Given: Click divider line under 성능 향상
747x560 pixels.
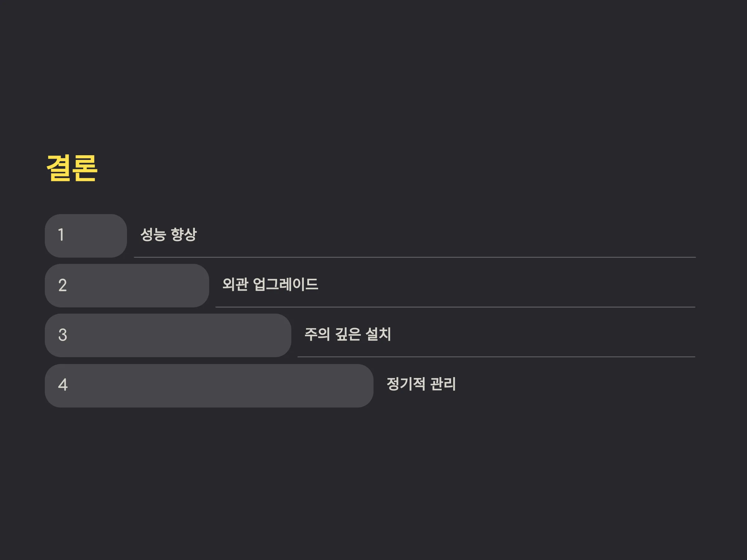Looking at the screenshot, I should click(x=415, y=257).
